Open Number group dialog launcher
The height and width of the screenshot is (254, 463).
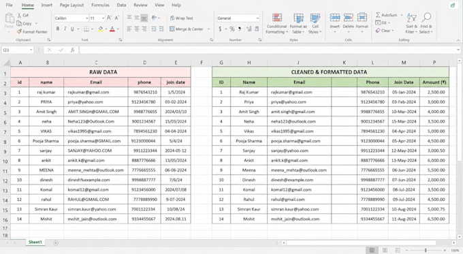click(x=260, y=40)
